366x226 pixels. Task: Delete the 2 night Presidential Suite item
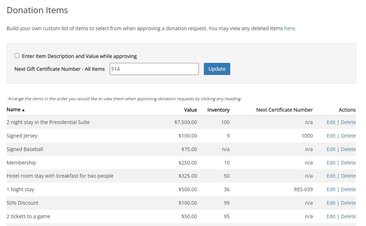coord(348,122)
